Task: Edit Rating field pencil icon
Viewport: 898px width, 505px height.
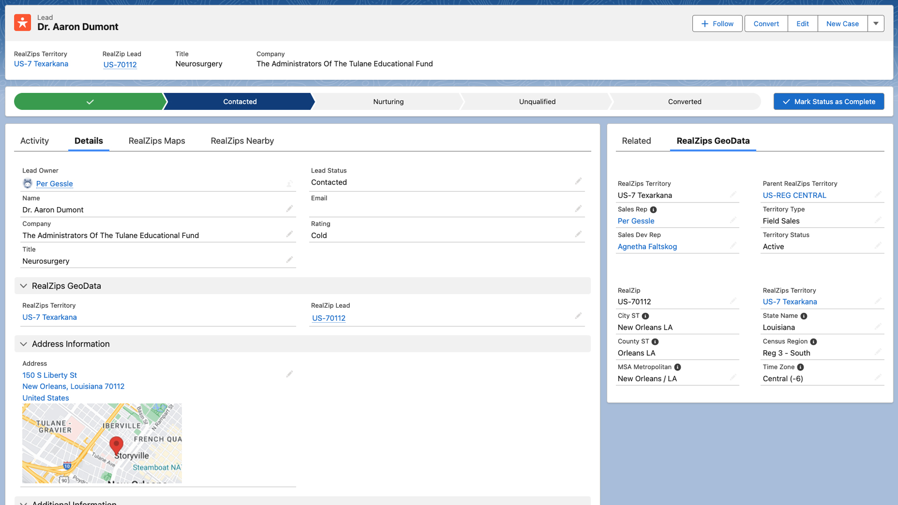Action: pos(579,234)
